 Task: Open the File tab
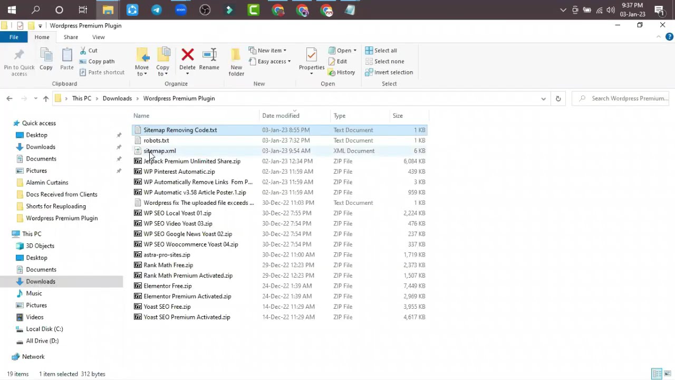(14, 37)
